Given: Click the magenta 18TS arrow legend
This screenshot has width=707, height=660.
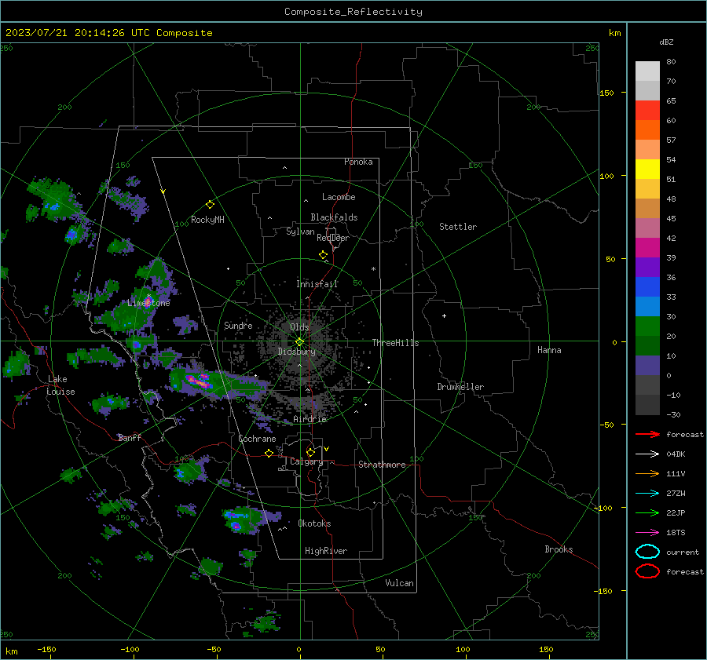Looking at the screenshot, I should (647, 533).
